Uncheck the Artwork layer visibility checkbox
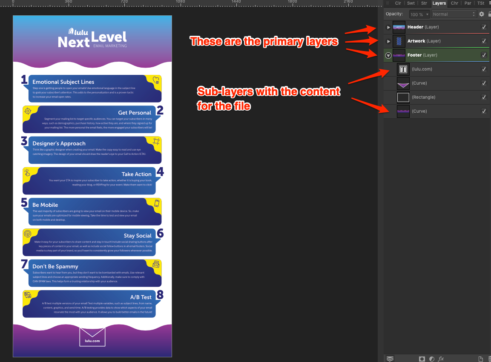The height and width of the screenshot is (362, 491). 484,41
